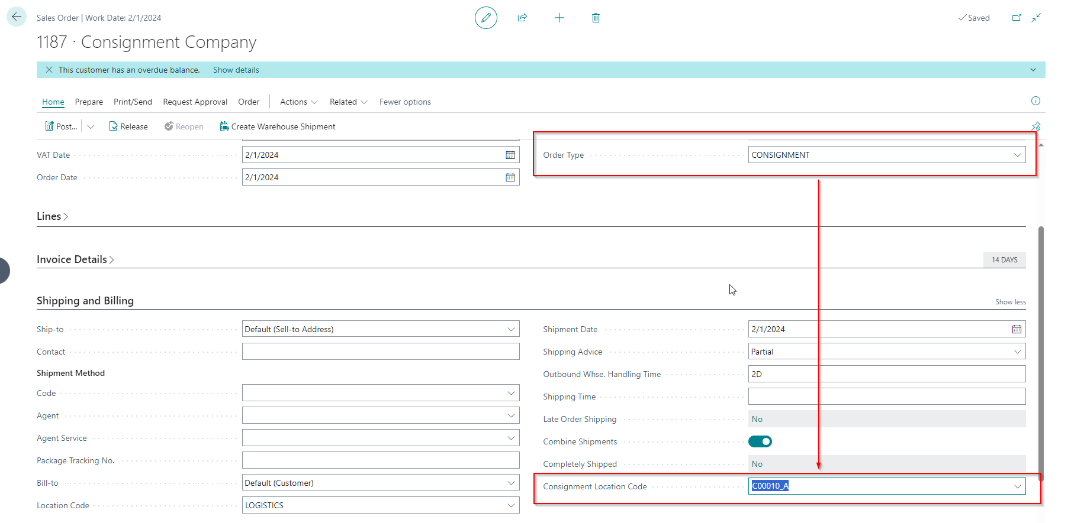The image size is (1071, 523).
Task: Open the Shipping Advice dropdown
Action: click(1017, 352)
